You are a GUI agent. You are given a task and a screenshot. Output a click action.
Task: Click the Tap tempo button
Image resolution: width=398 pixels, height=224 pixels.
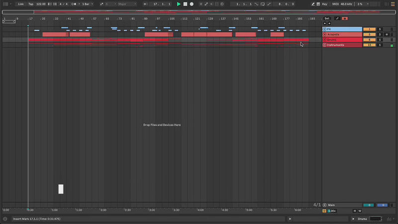tap(31, 4)
